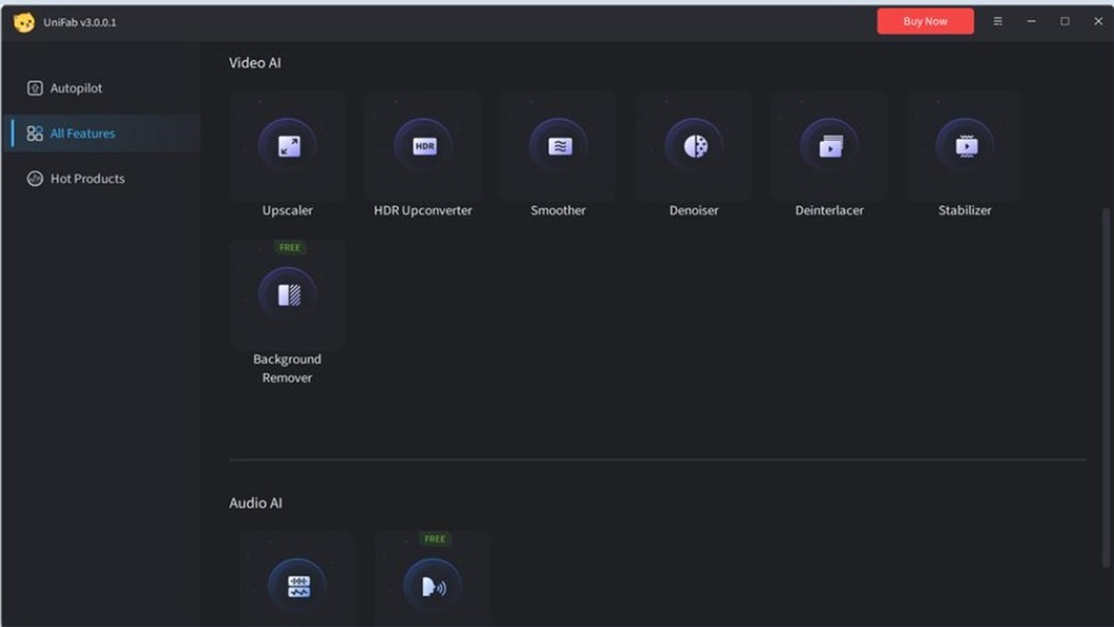Open the Deinterlacer tool icon

830,146
